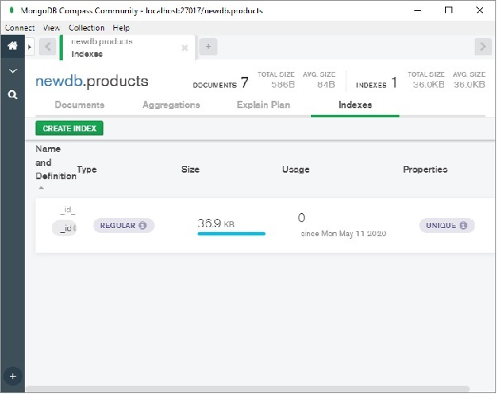Screen dimensions: 497x394
Task: Click info icon on UNIQUE badge
Action: 462,225
